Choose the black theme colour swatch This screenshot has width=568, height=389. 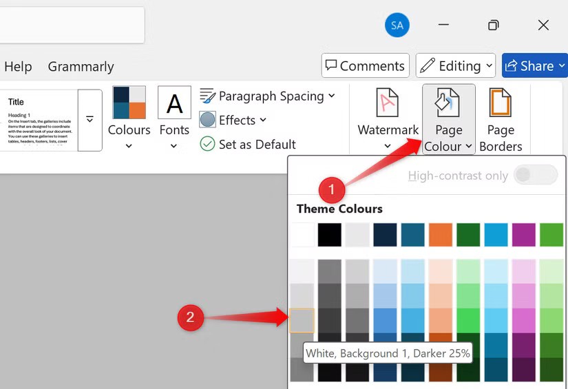click(330, 235)
